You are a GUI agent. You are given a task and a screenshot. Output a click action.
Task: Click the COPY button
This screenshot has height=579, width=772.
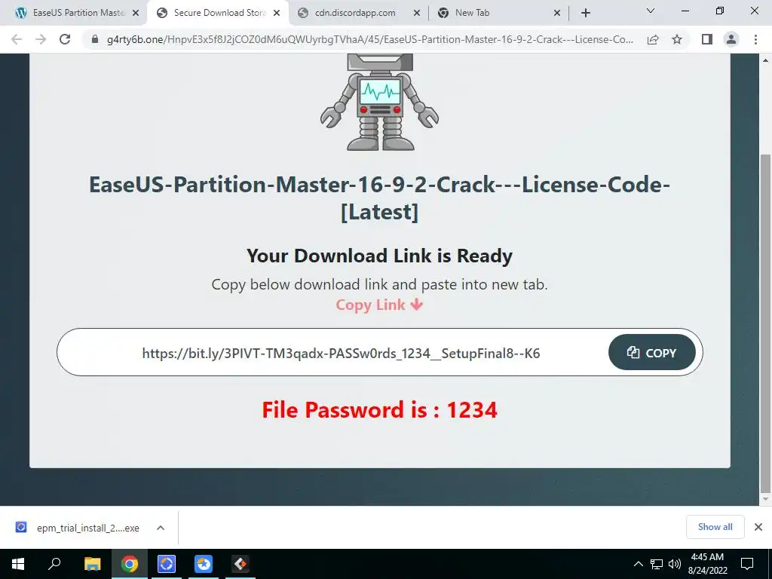point(652,353)
